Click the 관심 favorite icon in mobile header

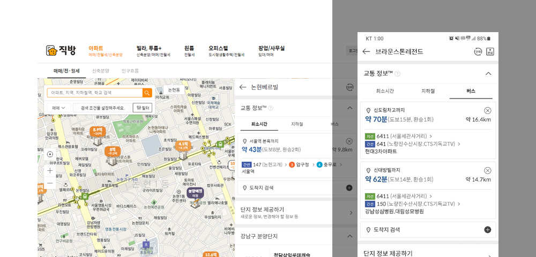(490, 51)
